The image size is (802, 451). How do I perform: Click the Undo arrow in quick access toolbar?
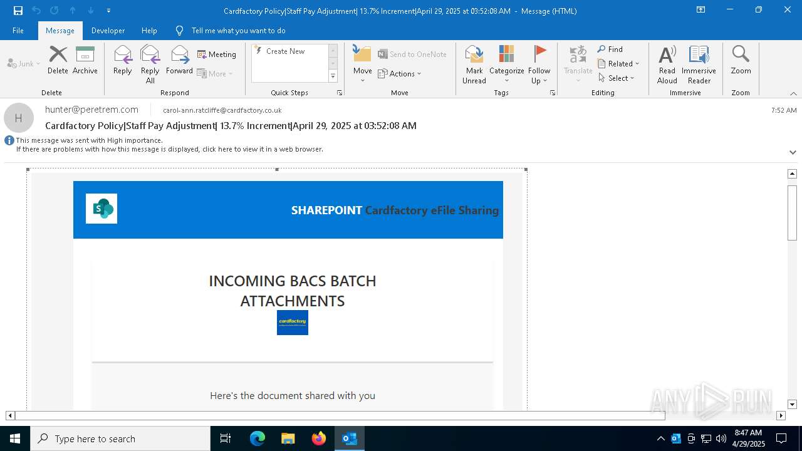coord(36,11)
